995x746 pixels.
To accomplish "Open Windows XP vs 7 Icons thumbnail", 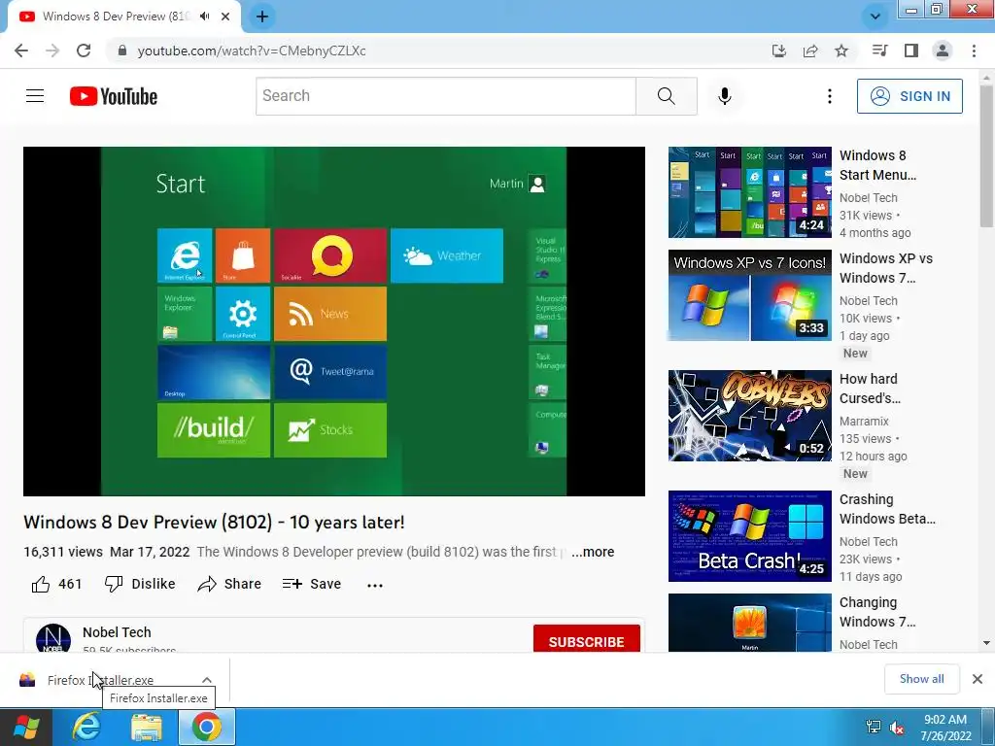I will [x=749, y=295].
